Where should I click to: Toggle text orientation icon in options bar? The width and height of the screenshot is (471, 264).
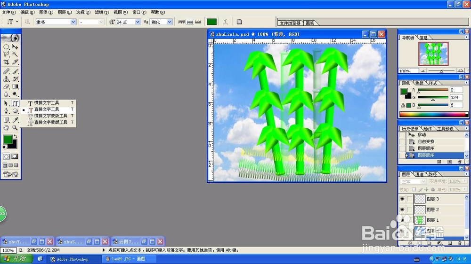click(x=27, y=22)
